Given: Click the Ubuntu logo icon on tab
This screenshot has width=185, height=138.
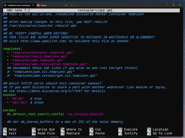Looking at the screenshot, I should tap(38, 5).
